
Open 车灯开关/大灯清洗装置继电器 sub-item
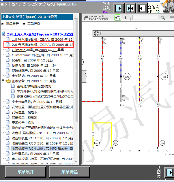(45, 91)
